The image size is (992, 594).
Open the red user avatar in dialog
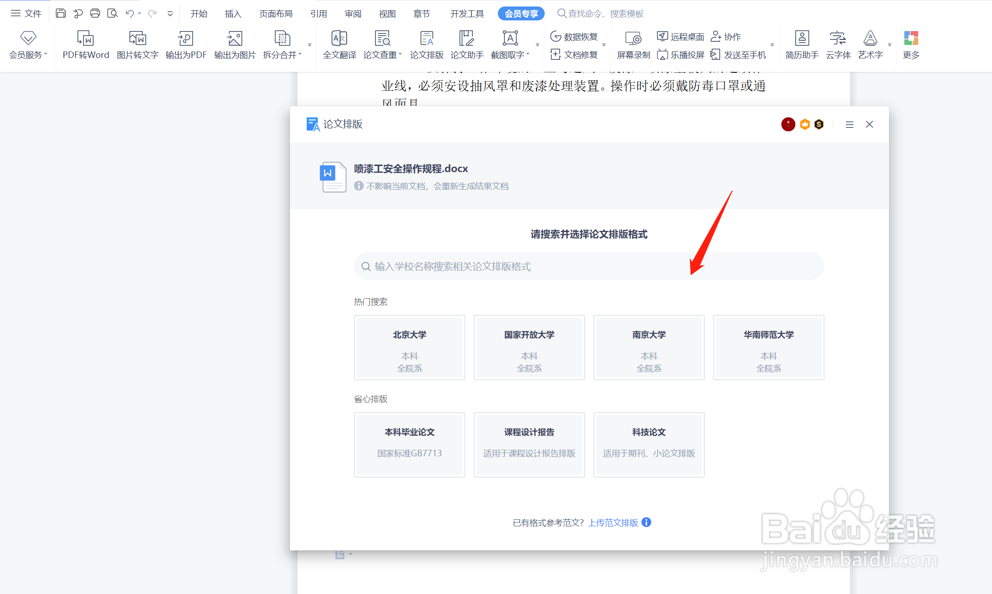coord(788,124)
